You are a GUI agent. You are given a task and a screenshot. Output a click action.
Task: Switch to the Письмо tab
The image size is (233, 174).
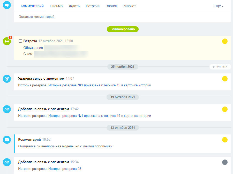(x=56, y=6)
